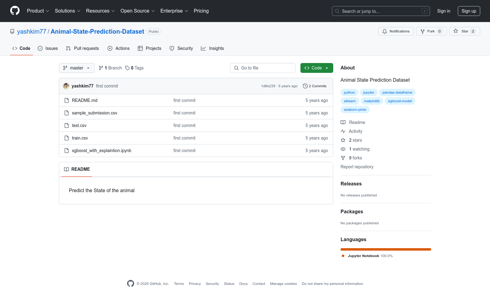Click the jupyter topic tag
Image resolution: width=490 pixels, height=306 pixels.
coord(369,92)
